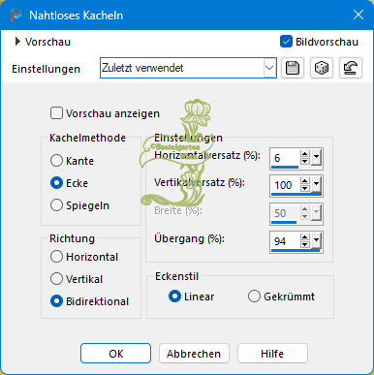Select the Spiegeln tiling method
This screenshot has height=375, width=374.
click(x=56, y=205)
